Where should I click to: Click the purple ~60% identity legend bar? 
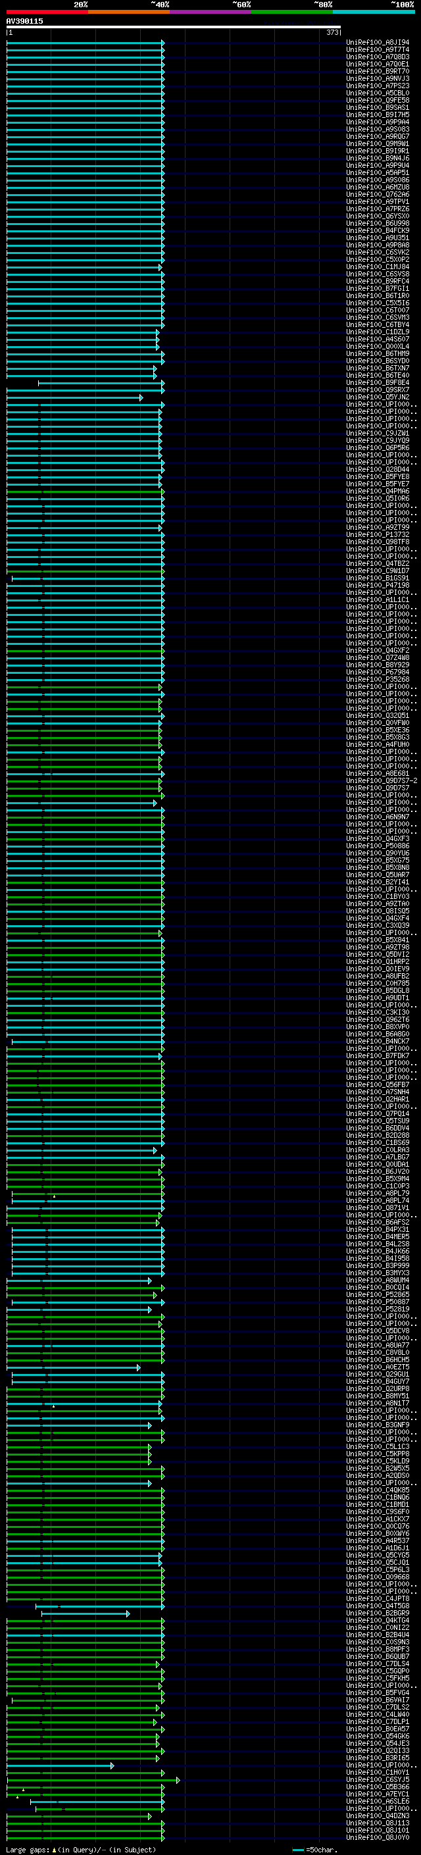(x=211, y=12)
